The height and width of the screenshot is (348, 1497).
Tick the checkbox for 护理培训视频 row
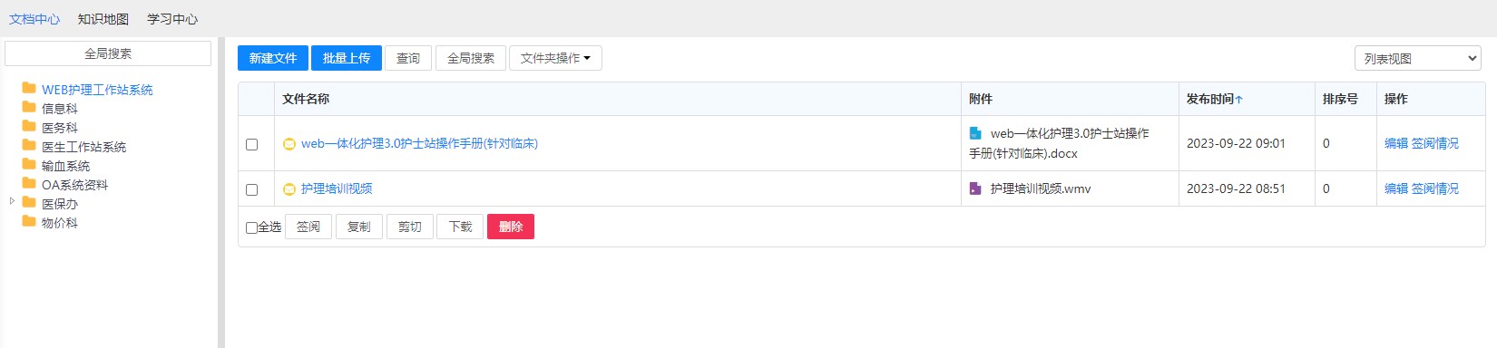pyautogui.click(x=252, y=189)
